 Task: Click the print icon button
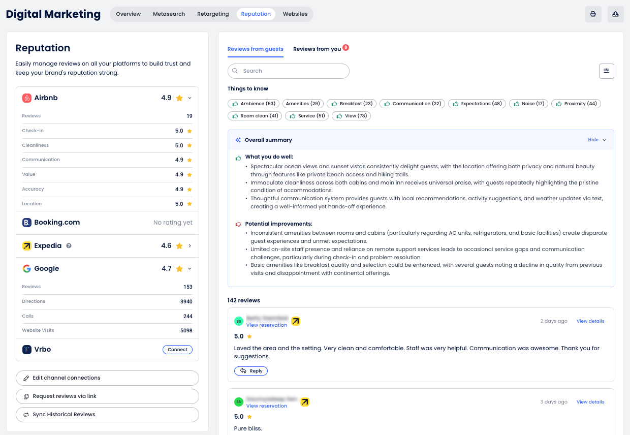(x=593, y=14)
